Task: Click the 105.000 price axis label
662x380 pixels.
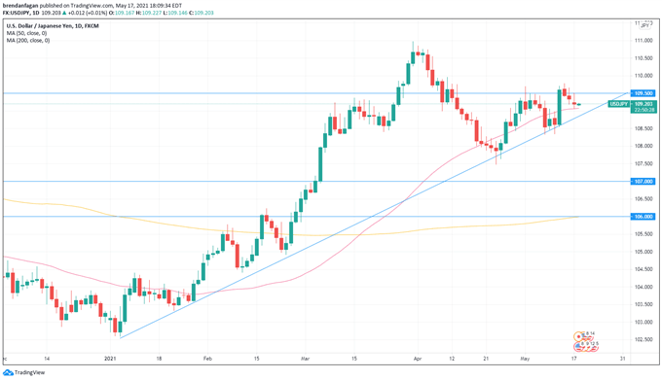Action: click(x=644, y=252)
